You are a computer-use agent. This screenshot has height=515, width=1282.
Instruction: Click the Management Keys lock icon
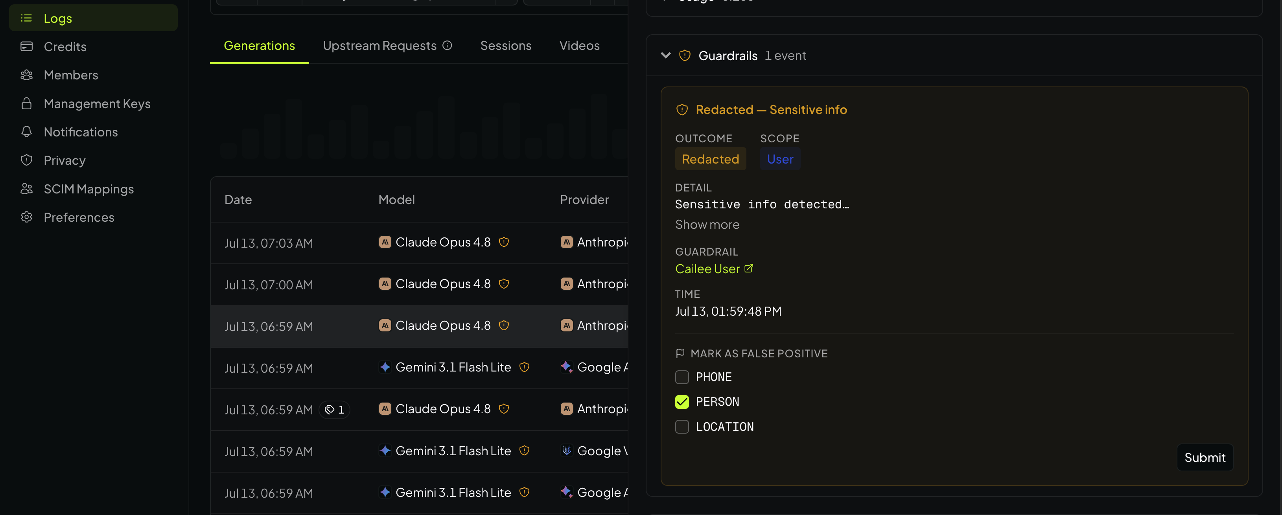pos(26,103)
